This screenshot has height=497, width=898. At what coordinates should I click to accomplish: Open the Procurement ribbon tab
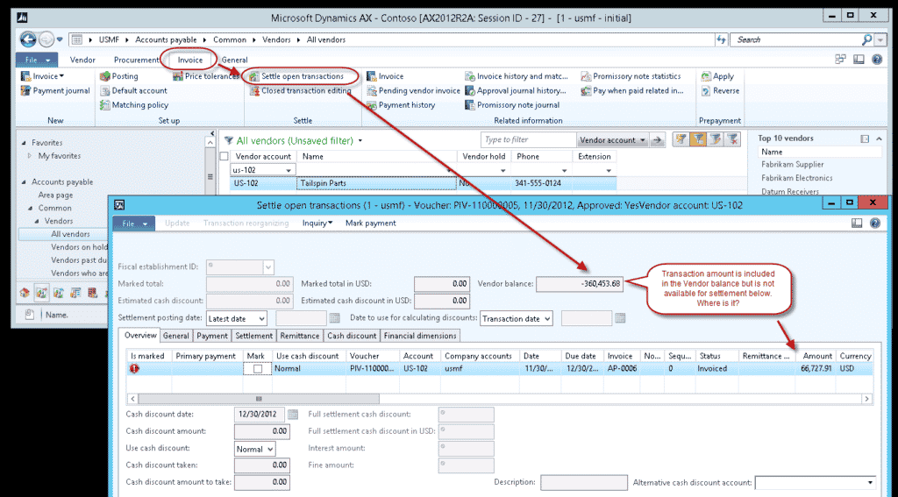pos(136,60)
